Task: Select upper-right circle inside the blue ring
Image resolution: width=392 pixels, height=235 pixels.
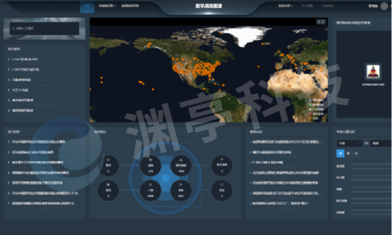Action: point(181,165)
